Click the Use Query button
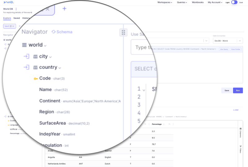This screenshot has width=248, height=167. click(224, 49)
